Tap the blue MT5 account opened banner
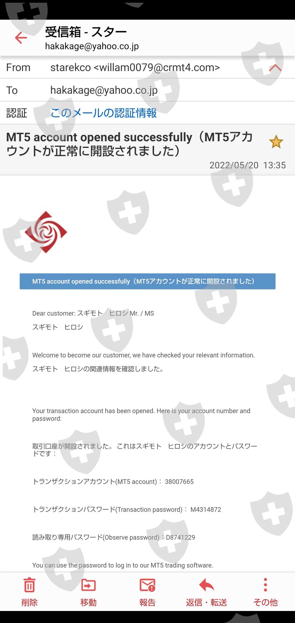The width and height of the screenshot is (295, 623). point(147,281)
